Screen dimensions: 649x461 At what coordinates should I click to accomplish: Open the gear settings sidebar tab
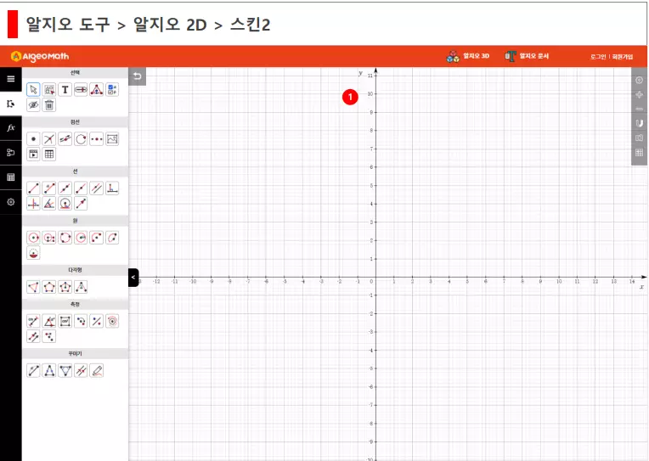(11, 202)
